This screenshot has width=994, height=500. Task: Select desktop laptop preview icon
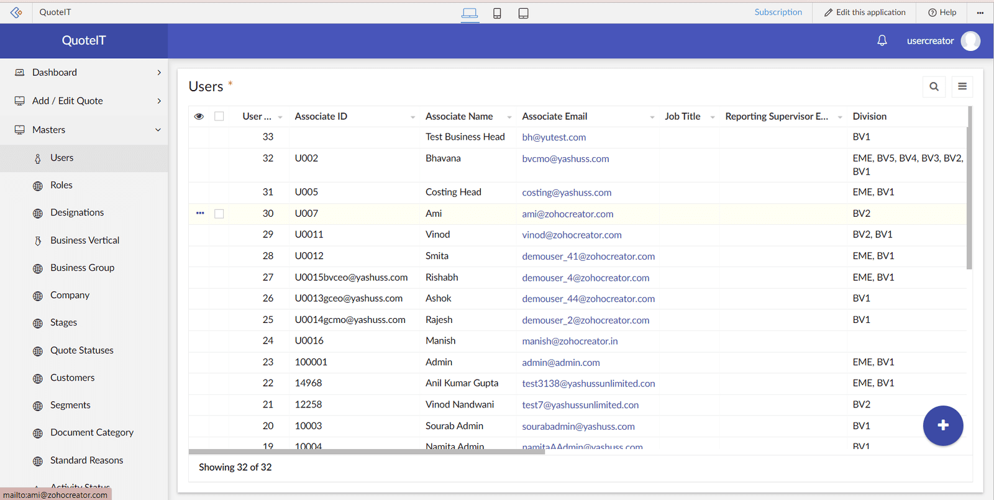click(x=470, y=13)
